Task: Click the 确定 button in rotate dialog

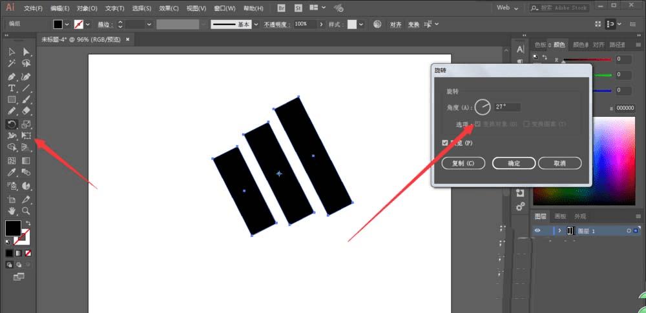Action: click(x=514, y=163)
